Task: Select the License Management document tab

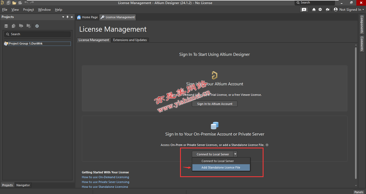Action: click(118, 17)
